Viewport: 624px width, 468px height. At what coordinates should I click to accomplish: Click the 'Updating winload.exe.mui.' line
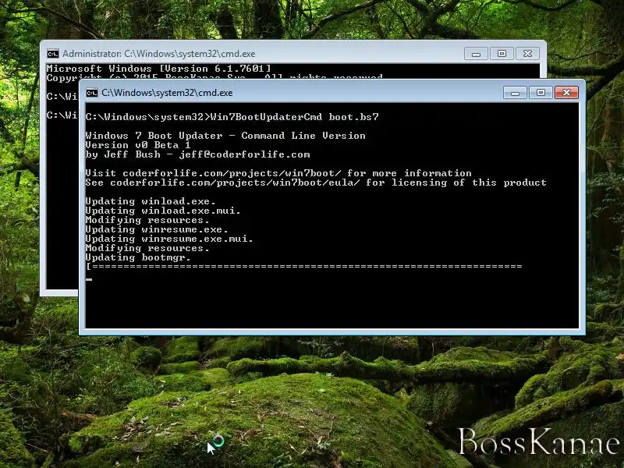[163, 211]
